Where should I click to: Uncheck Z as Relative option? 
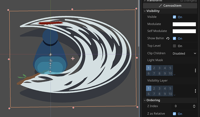tap(174, 114)
